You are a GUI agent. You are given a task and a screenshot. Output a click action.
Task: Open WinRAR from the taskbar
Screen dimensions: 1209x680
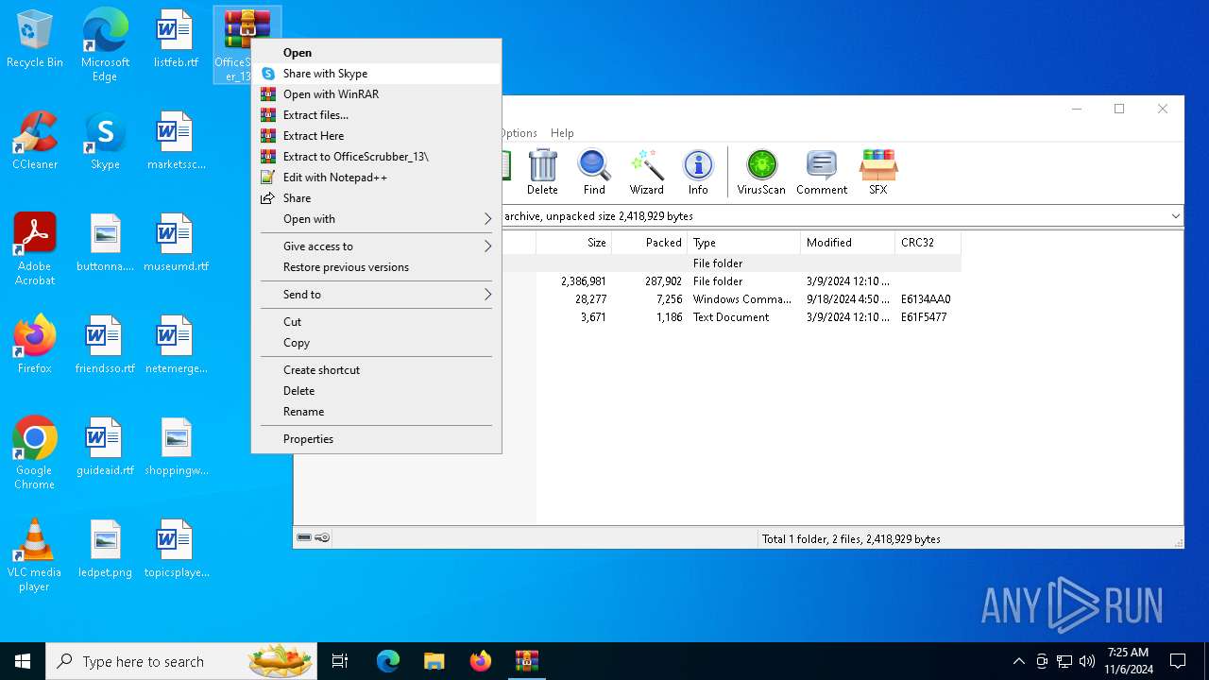[526, 661]
